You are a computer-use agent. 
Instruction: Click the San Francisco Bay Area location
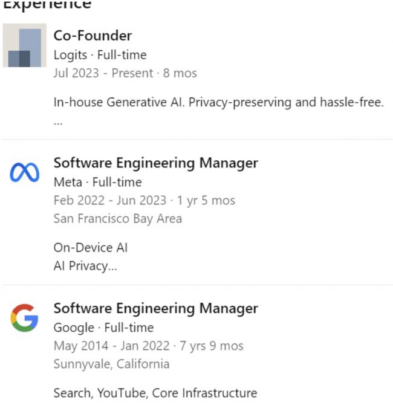(117, 218)
